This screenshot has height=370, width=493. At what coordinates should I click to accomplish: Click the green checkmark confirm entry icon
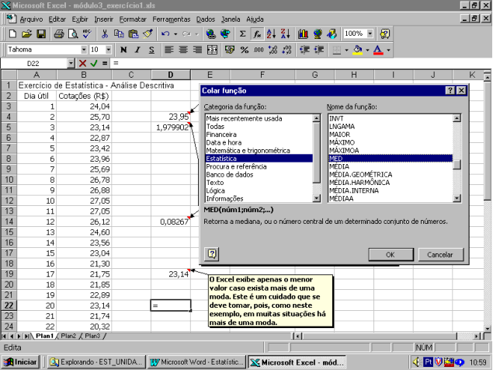click(x=94, y=63)
